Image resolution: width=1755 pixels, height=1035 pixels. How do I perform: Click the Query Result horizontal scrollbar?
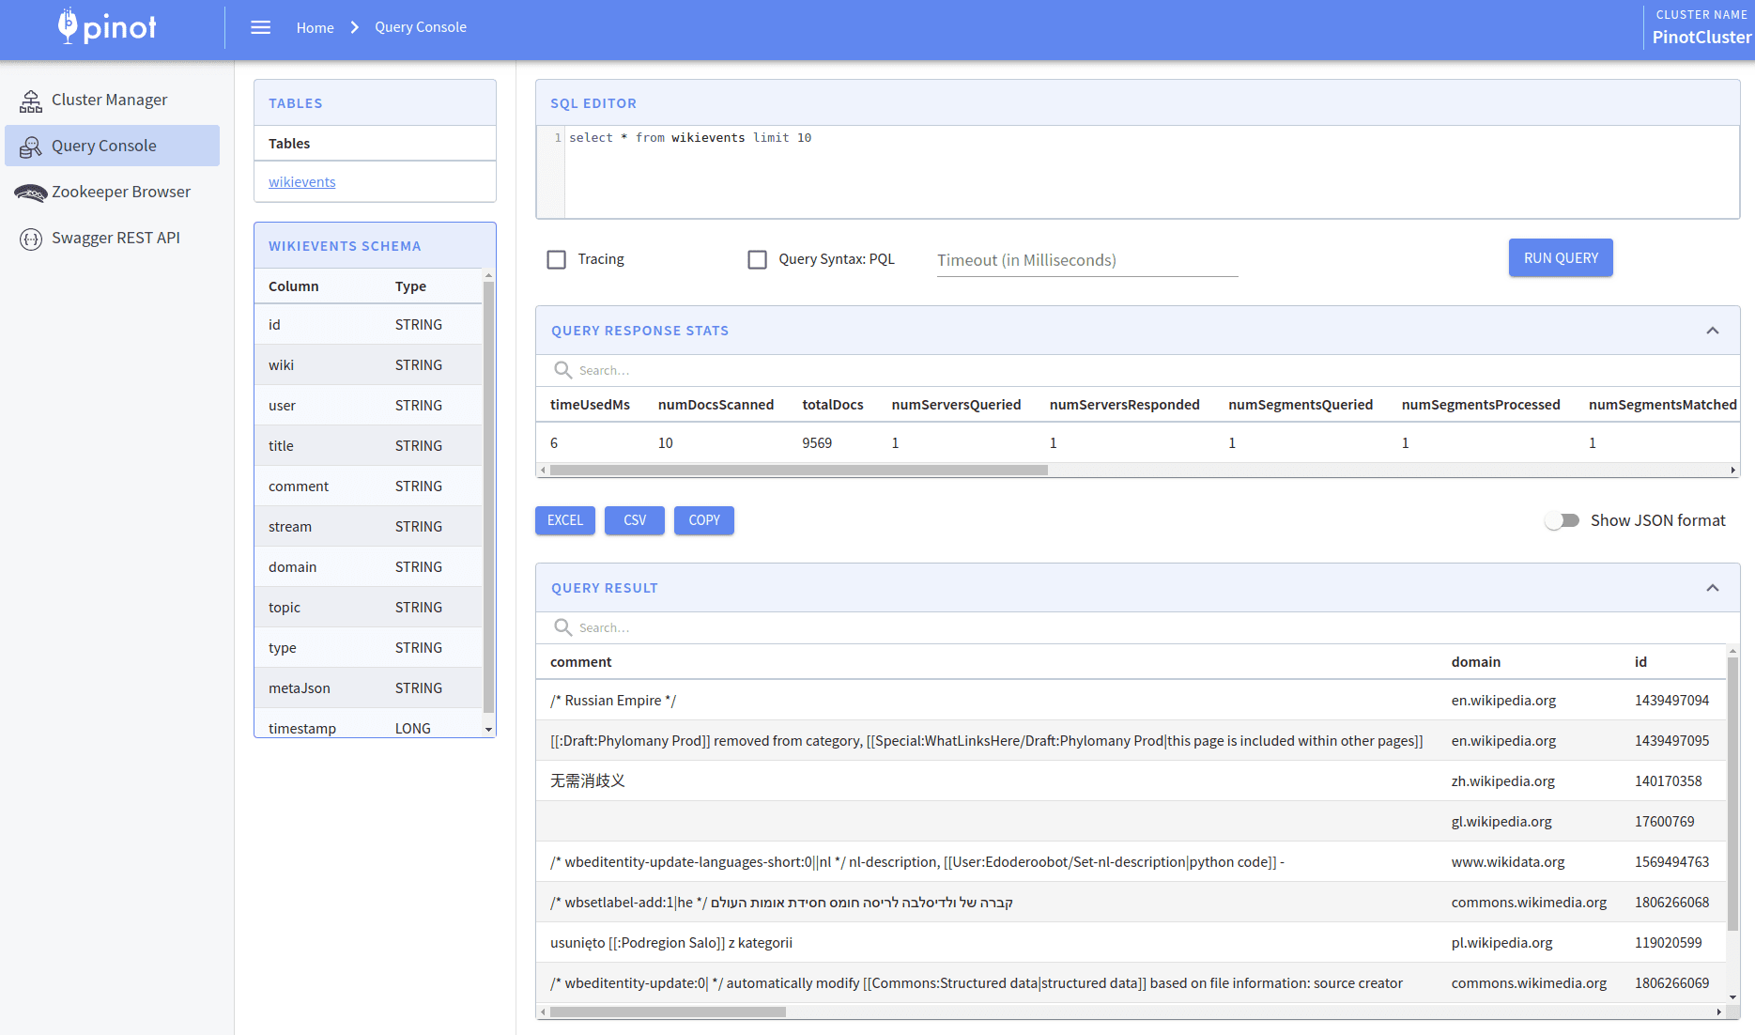pyautogui.click(x=668, y=1012)
